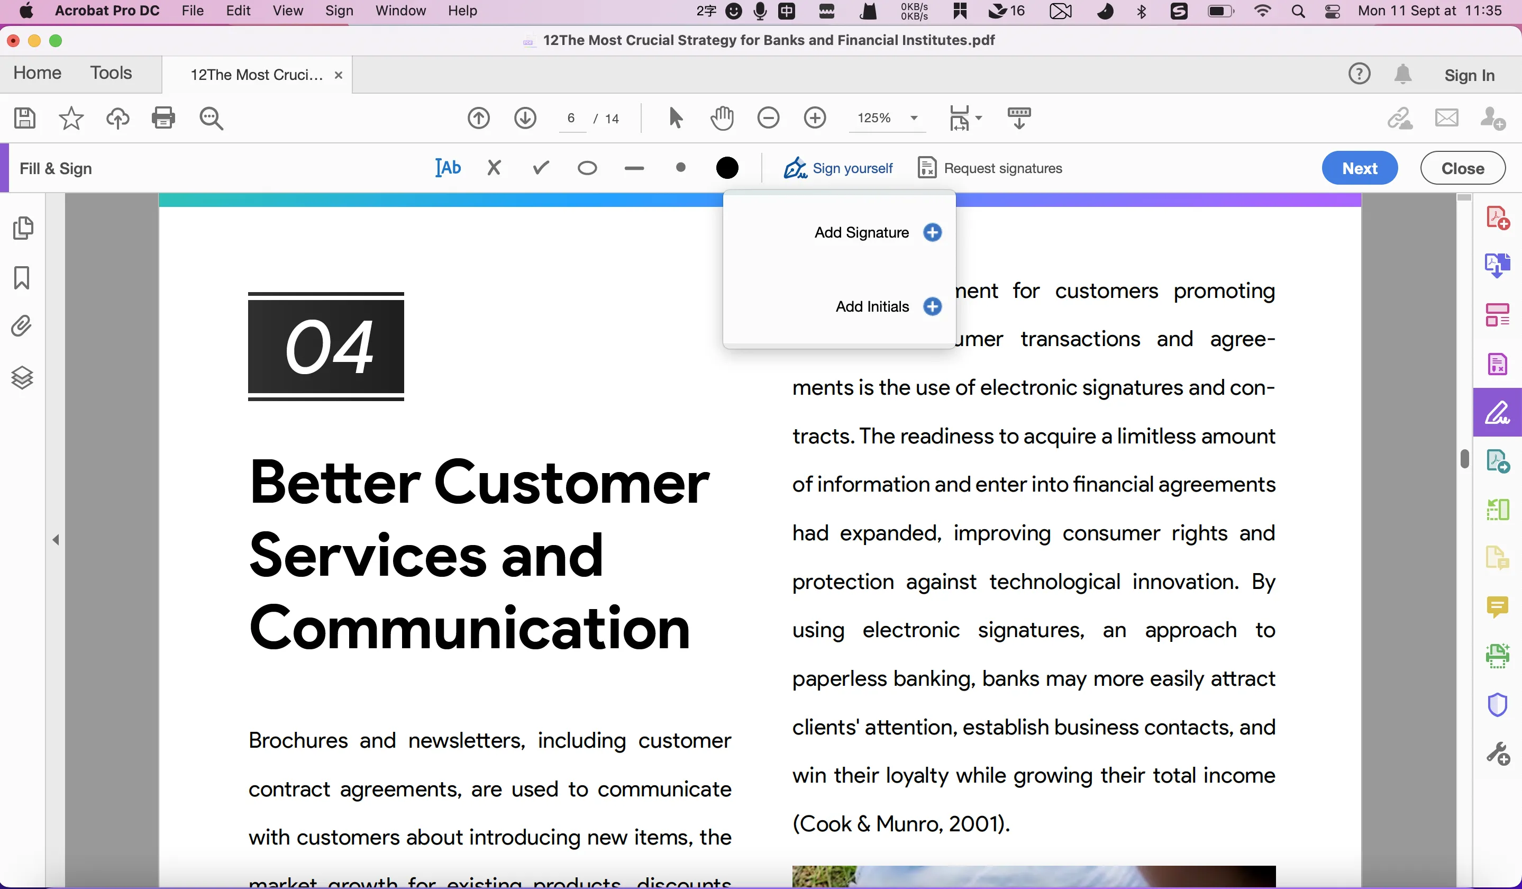
Task: Navigate to page number input field
Action: 570,117
